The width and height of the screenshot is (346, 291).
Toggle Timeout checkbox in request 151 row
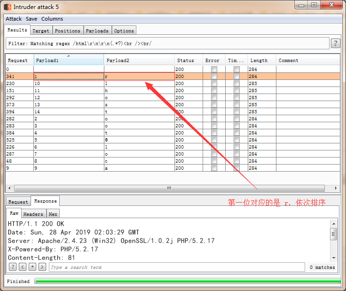(x=236, y=90)
